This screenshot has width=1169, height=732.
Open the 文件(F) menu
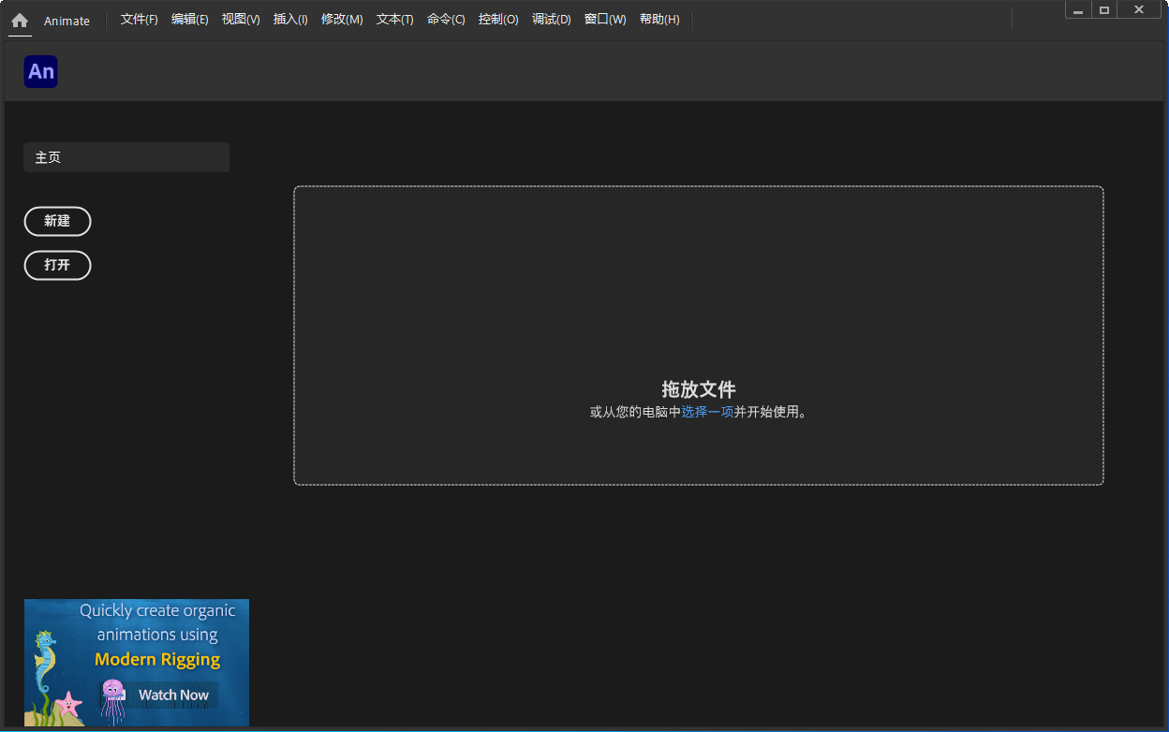coord(139,19)
